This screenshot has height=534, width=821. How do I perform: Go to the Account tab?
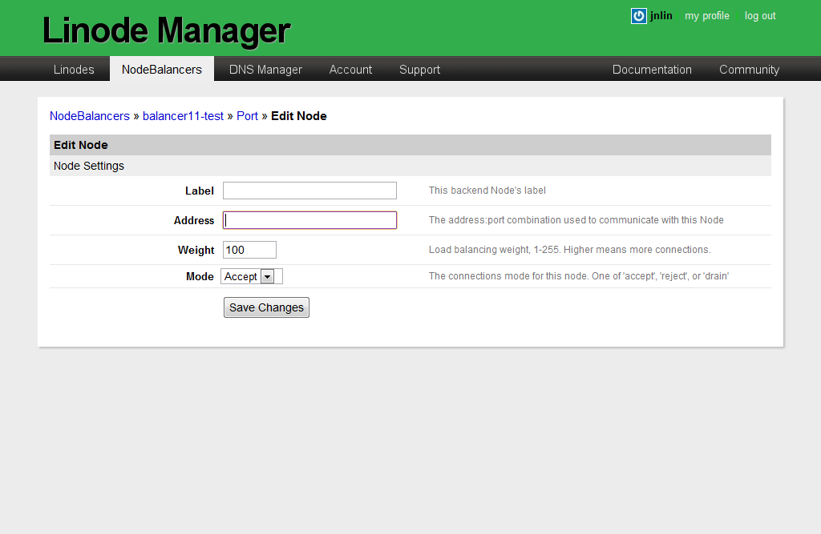(x=350, y=69)
